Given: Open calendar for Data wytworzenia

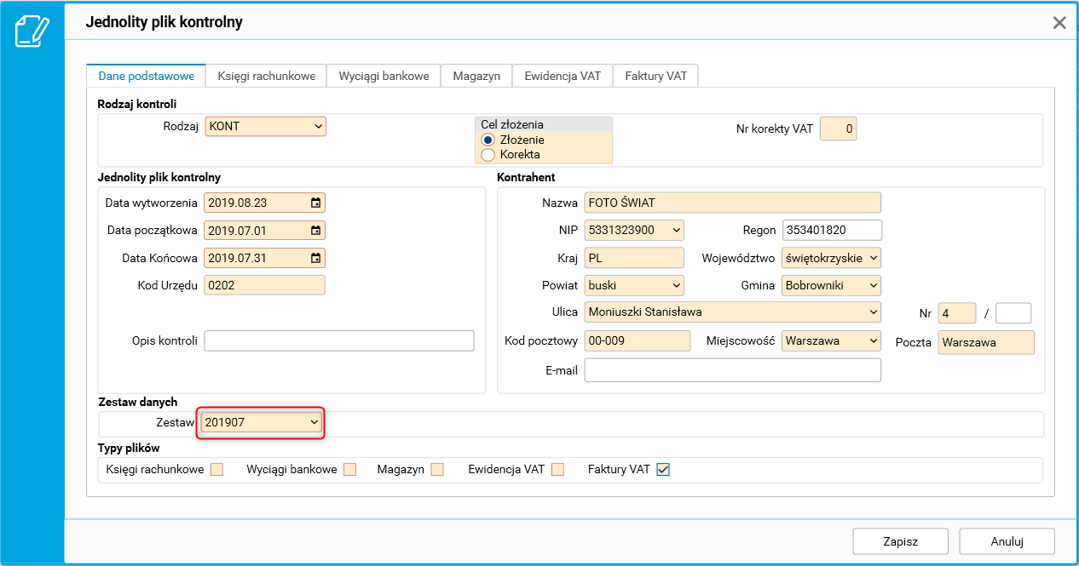Looking at the screenshot, I should [x=316, y=203].
